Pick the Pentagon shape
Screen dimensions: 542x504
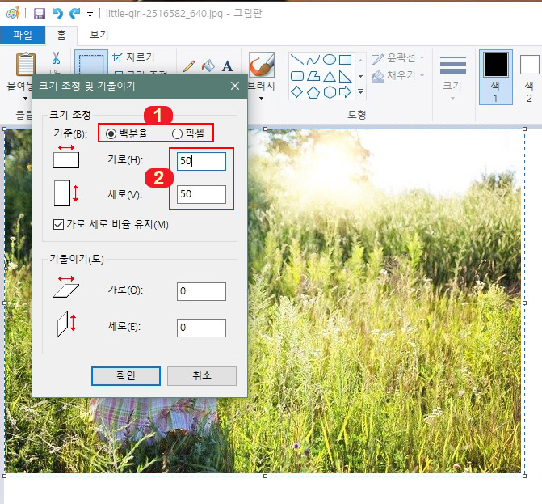point(313,92)
